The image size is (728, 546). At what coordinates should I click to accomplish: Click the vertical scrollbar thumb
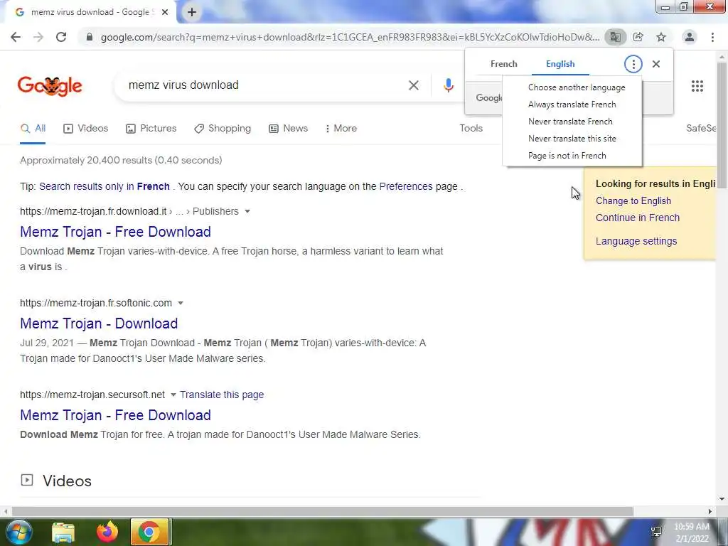click(x=722, y=124)
